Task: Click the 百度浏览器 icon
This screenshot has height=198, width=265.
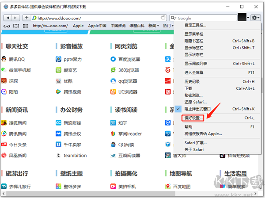Action: [x=113, y=59]
